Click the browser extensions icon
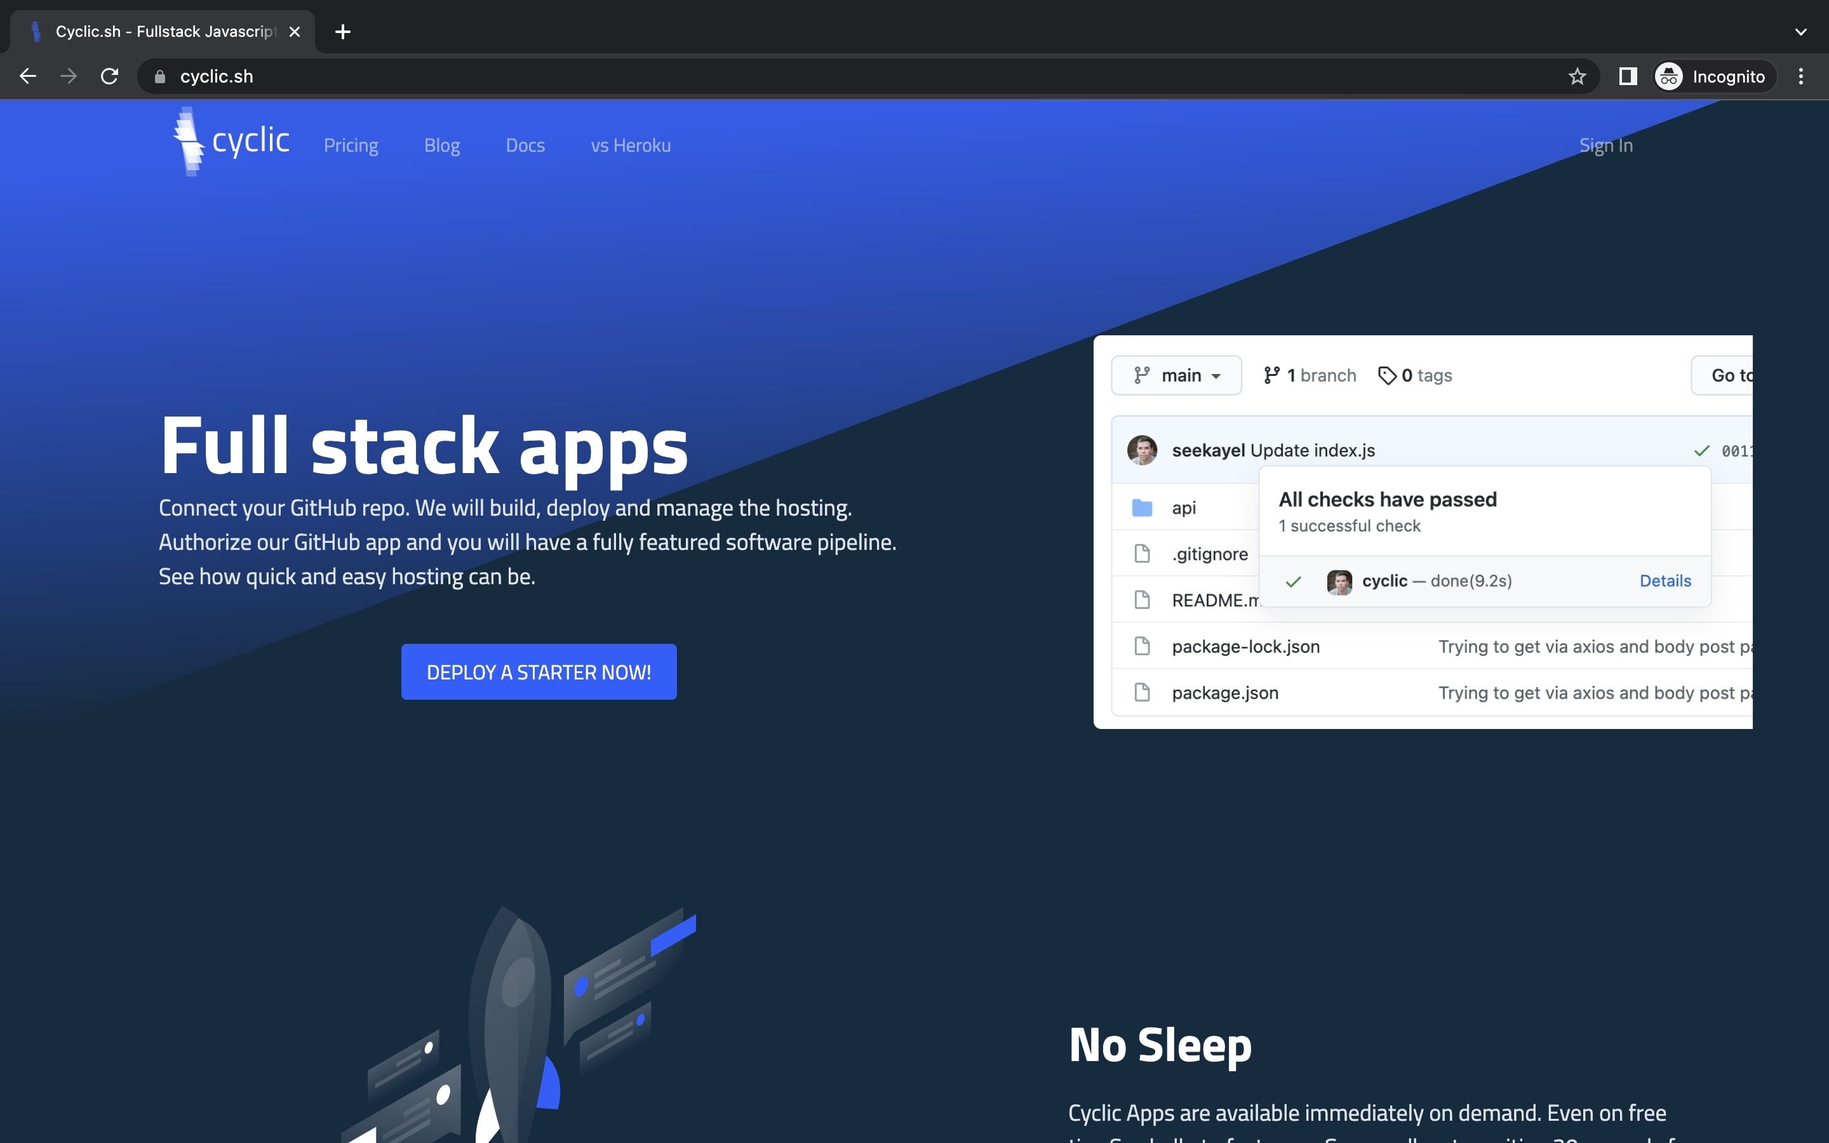 click(x=1626, y=75)
